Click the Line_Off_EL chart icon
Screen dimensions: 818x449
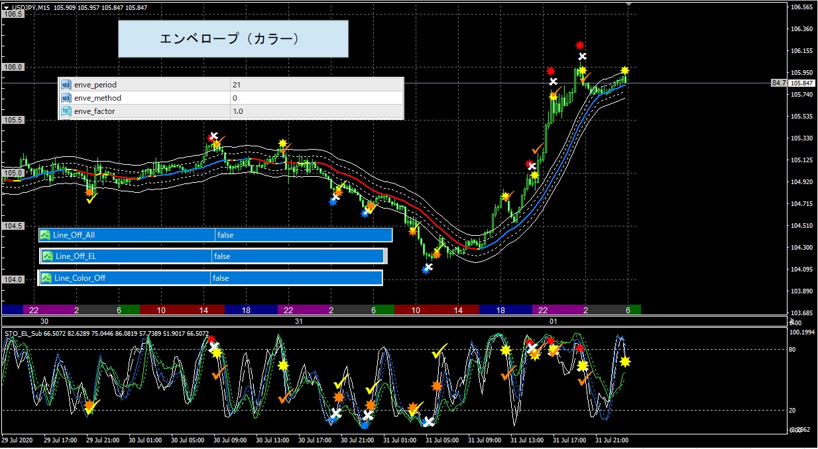point(48,256)
